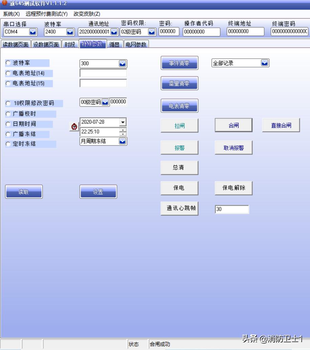
Task: Click the heartbeat interval field showing 30
Action: [x=232, y=209]
